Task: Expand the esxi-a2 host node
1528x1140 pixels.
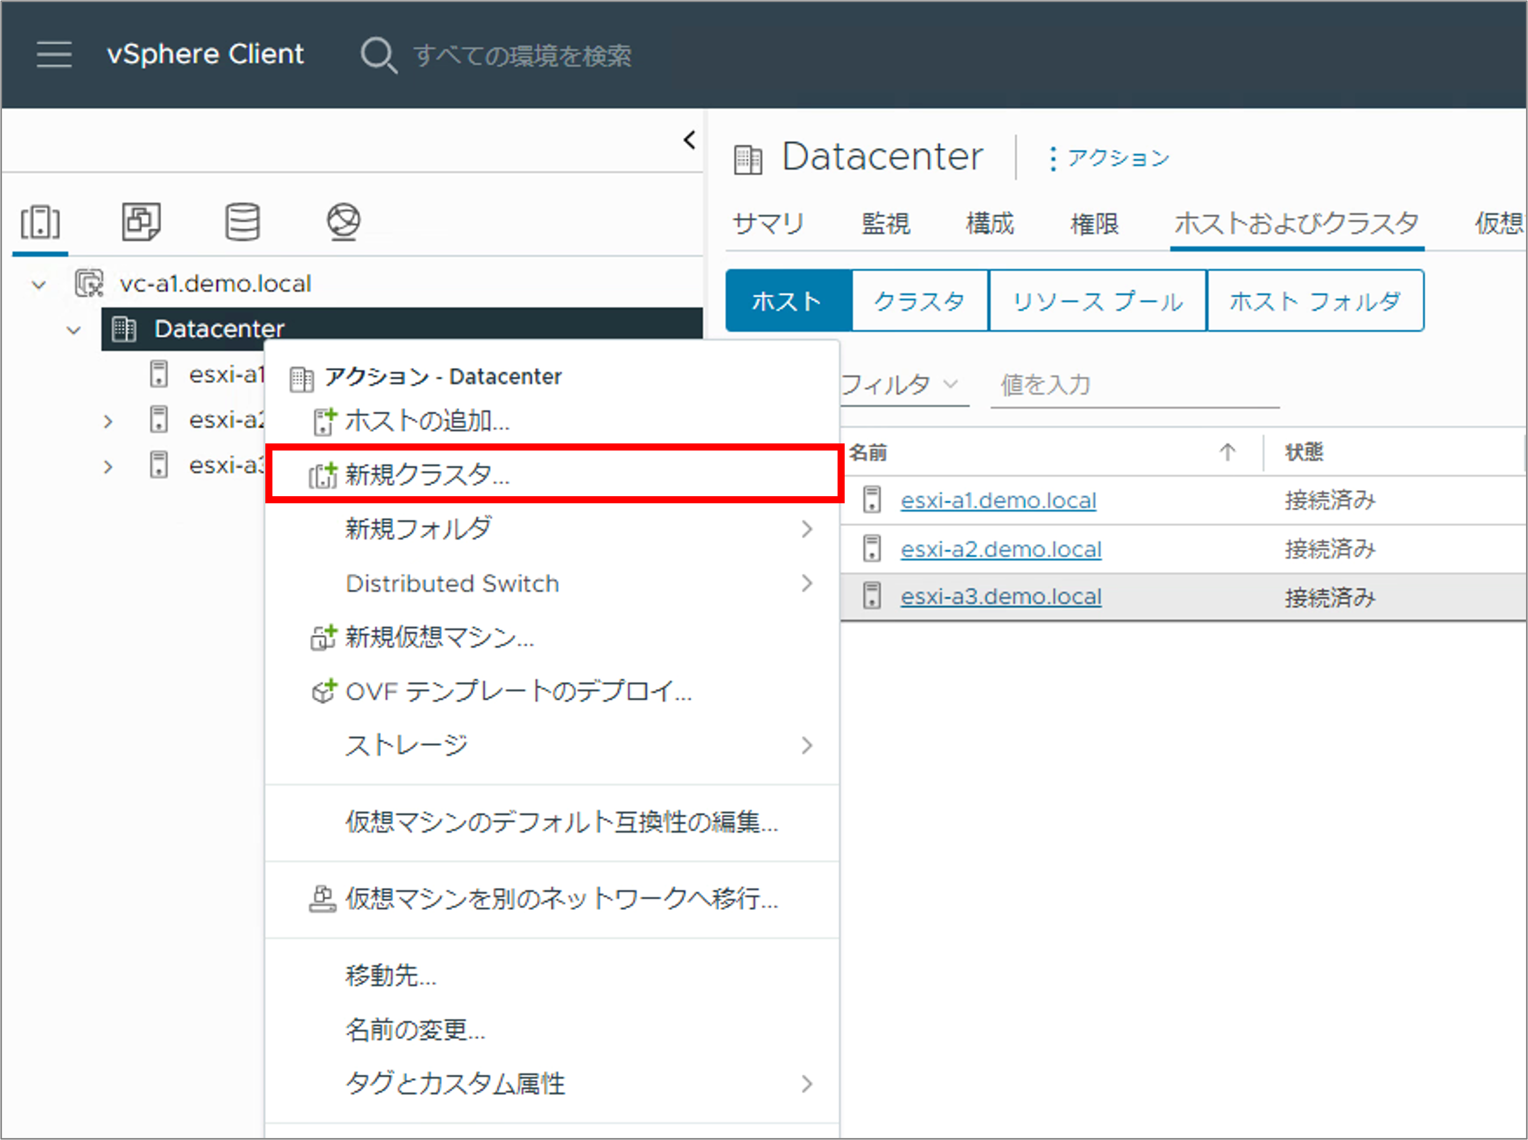Action: click(108, 421)
